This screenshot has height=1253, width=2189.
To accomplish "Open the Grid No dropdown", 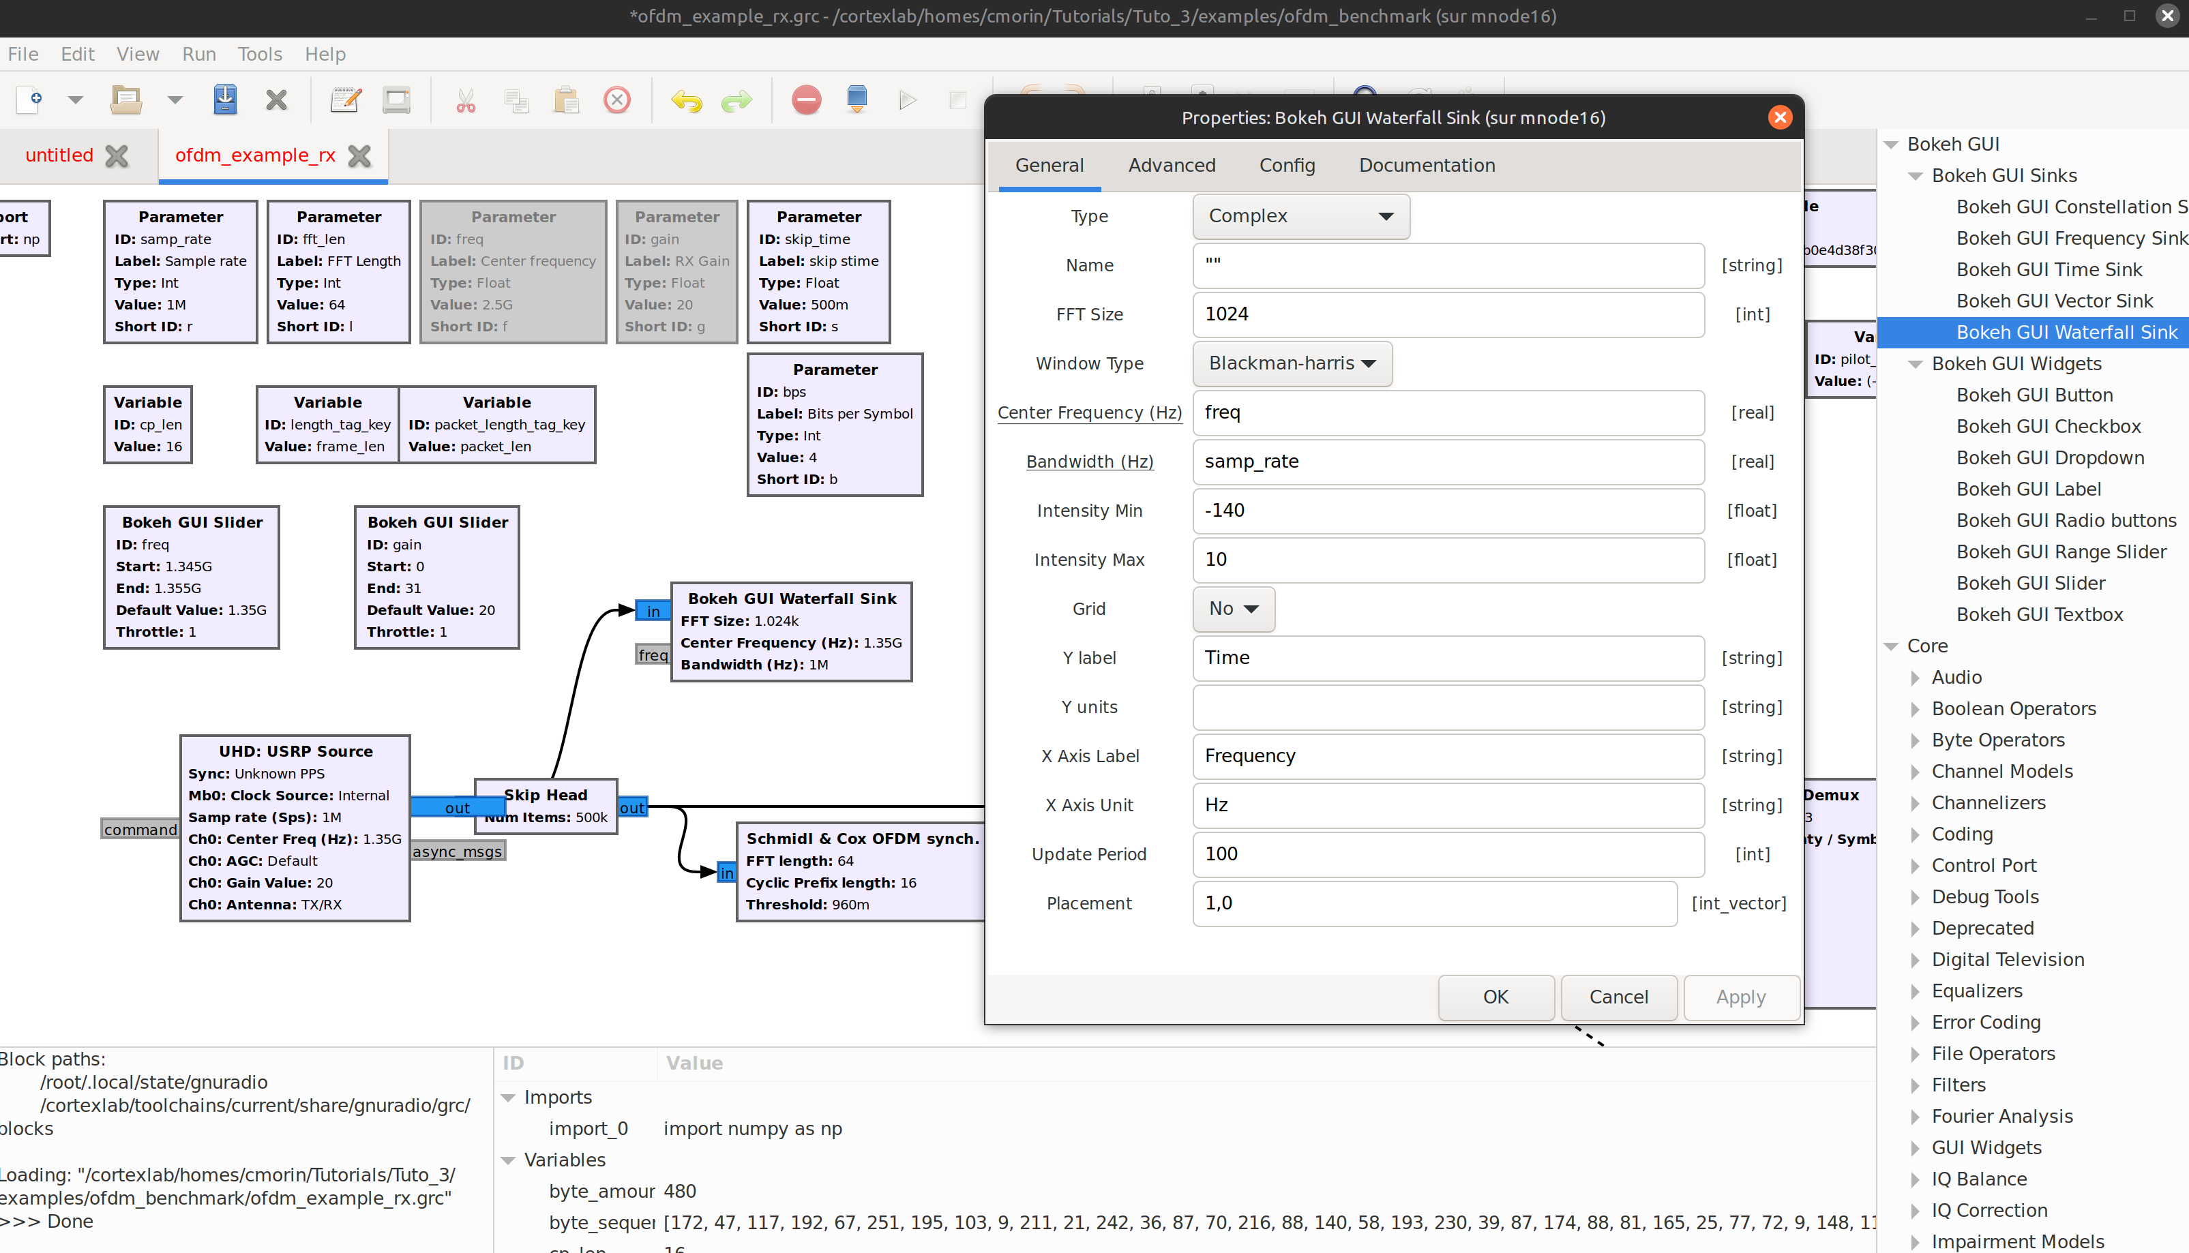I will click(1233, 608).
